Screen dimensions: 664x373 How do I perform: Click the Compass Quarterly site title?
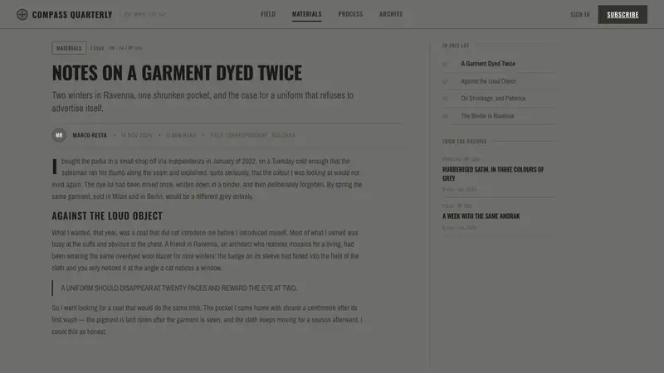pyautogui.click(x=72, y=15)
